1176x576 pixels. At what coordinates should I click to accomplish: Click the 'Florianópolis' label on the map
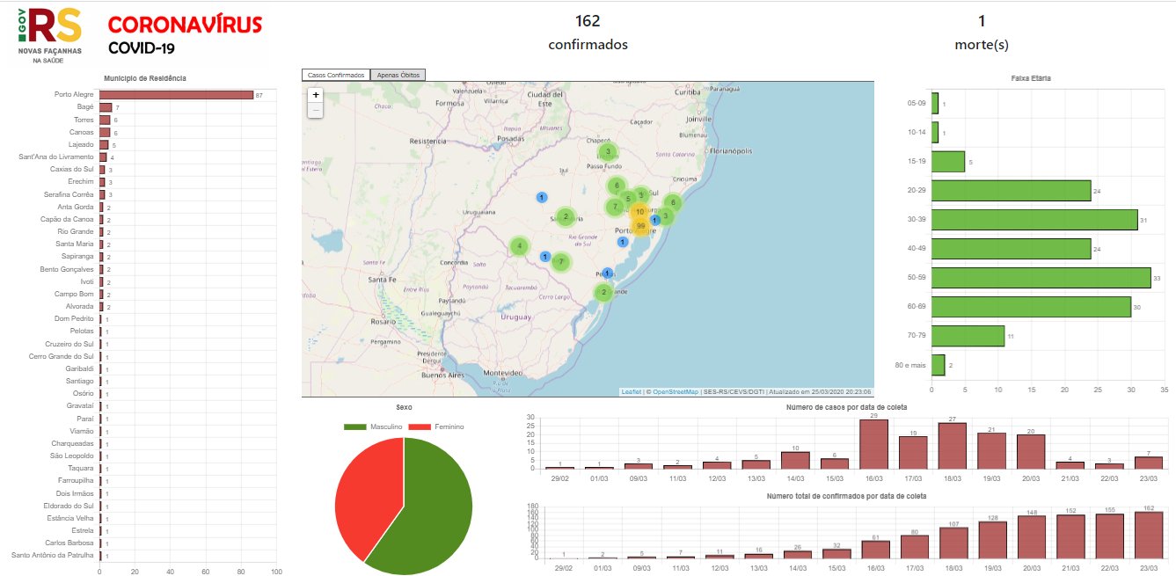pyautogui.click(x=732, y=151)
